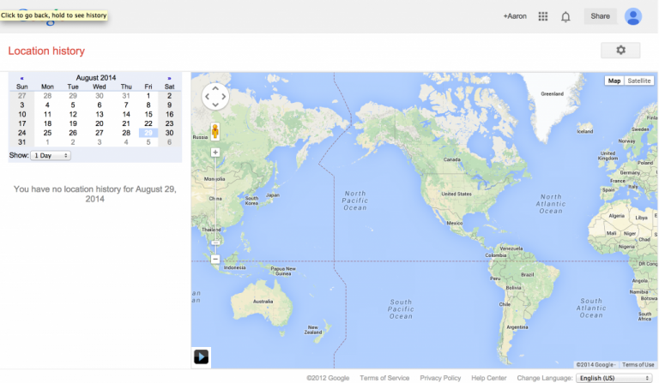Go to next month arrow in calendar
Image resolution: width=659 pixels, height=383 pixels.
169,78
